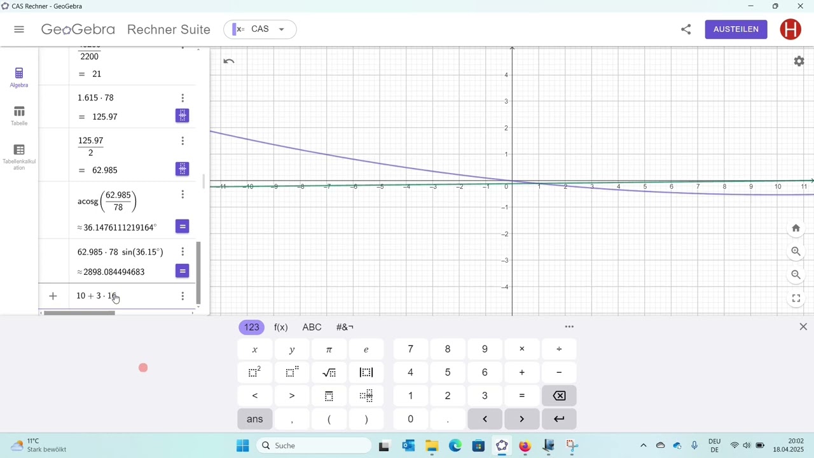
Task: Tap the cursor left arrow key
Action: point(485,419)
